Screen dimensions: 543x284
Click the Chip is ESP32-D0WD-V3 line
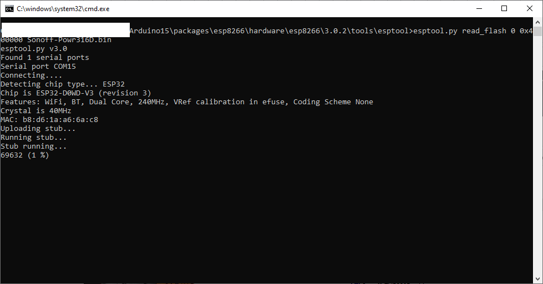76,93
